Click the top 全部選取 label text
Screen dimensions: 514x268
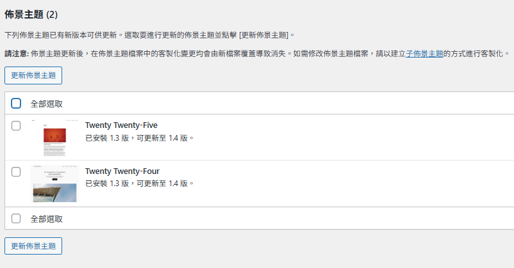tap(47, 104)
